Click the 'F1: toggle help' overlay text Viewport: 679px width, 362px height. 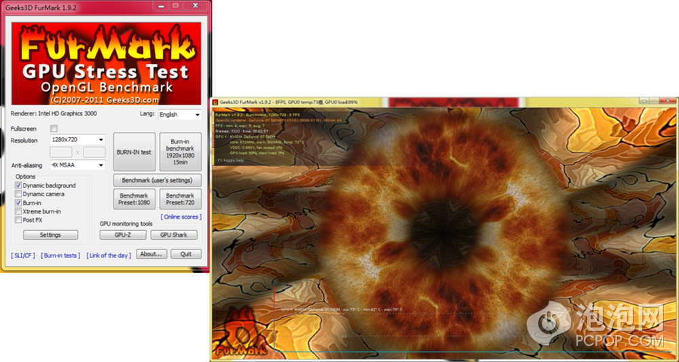pos(232,160)
